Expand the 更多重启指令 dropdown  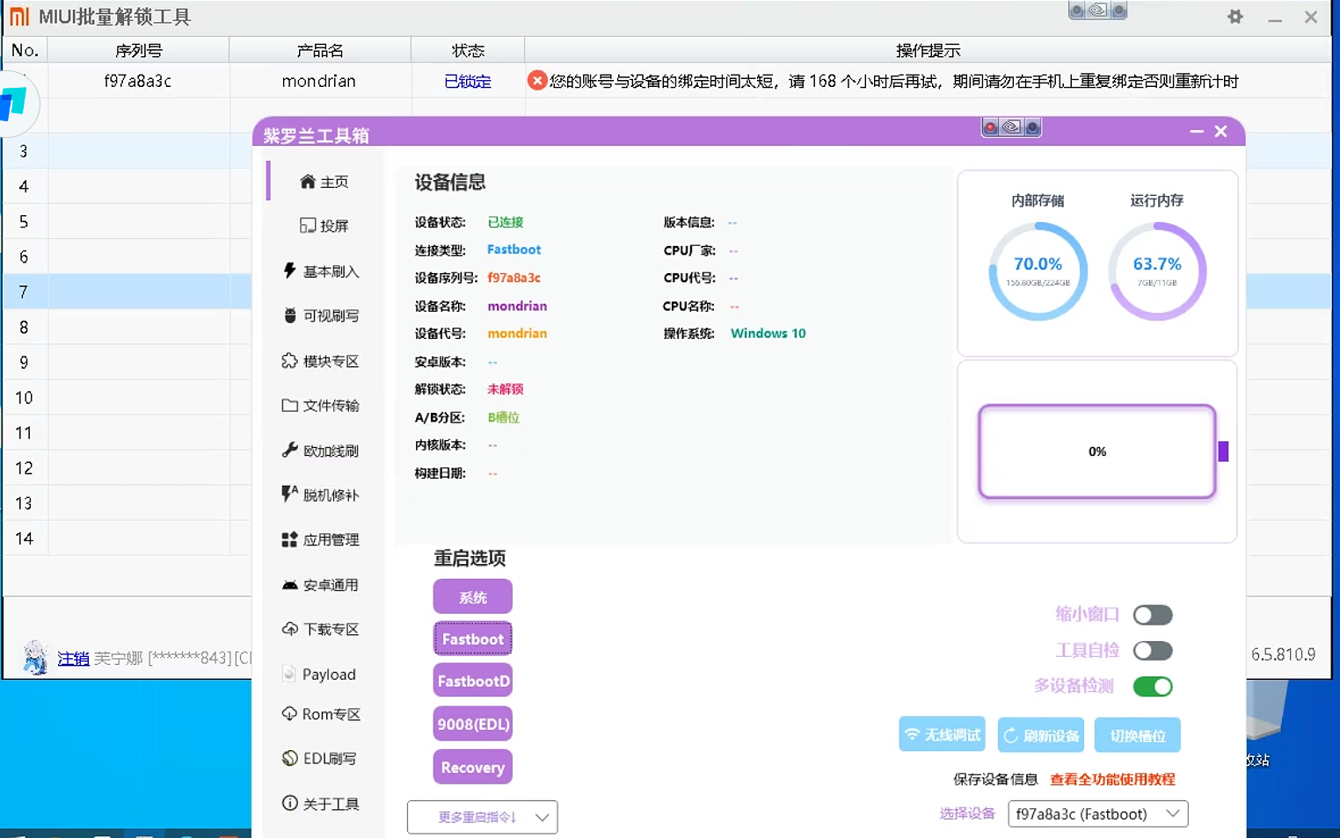[482, 817]
